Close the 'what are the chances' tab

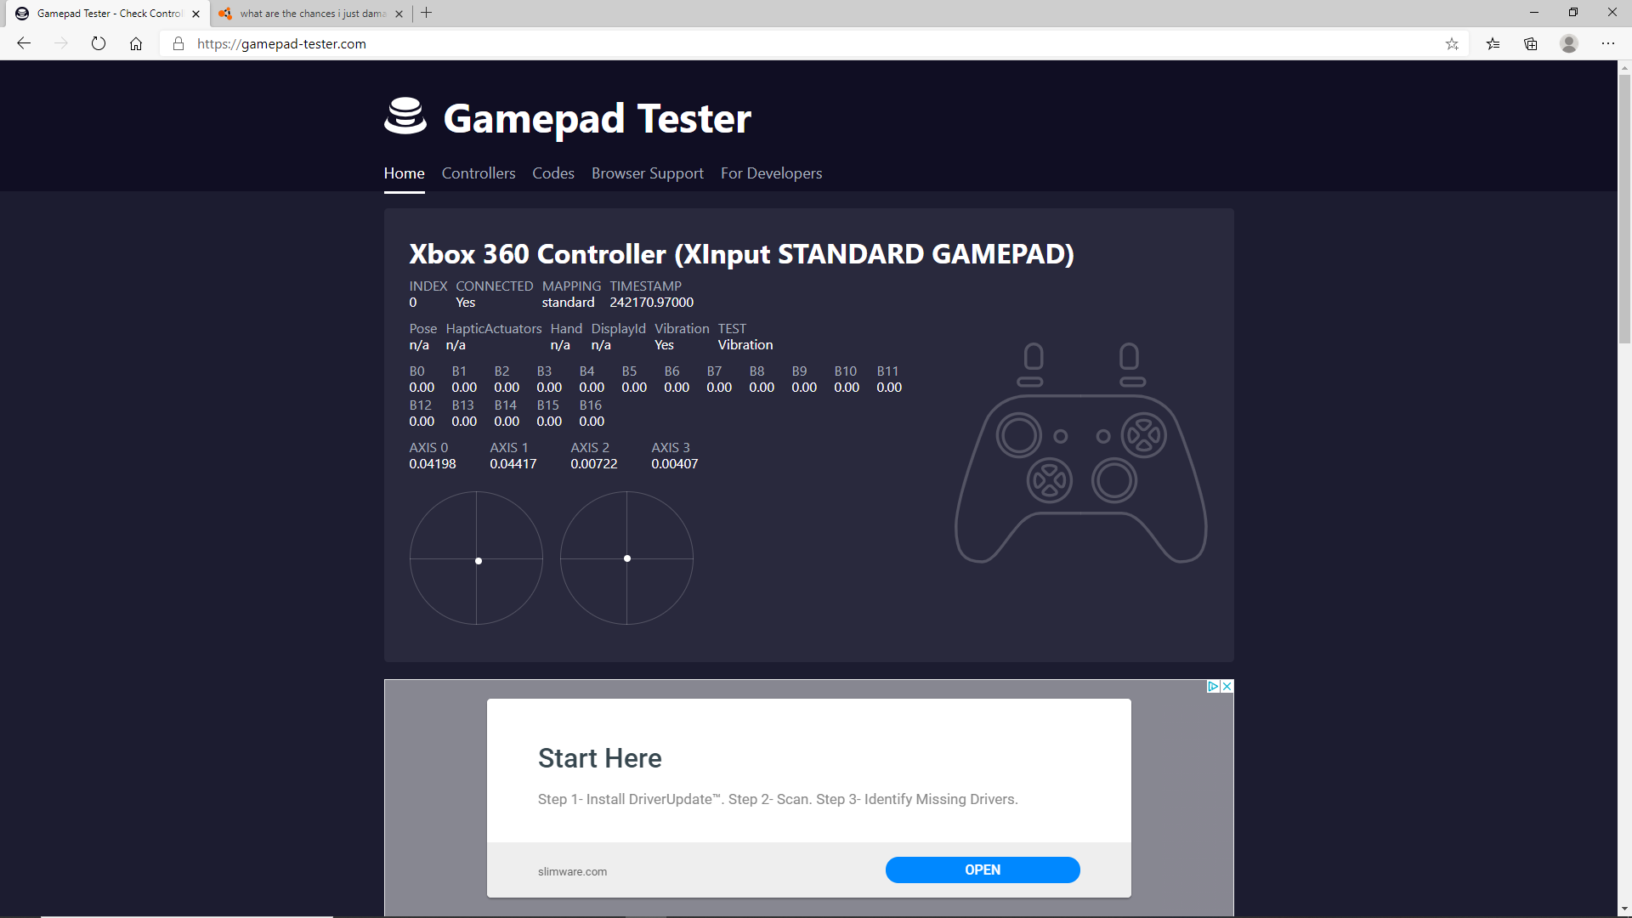(x=399, y=14)
